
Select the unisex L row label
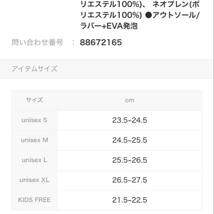tap(35, 160)
